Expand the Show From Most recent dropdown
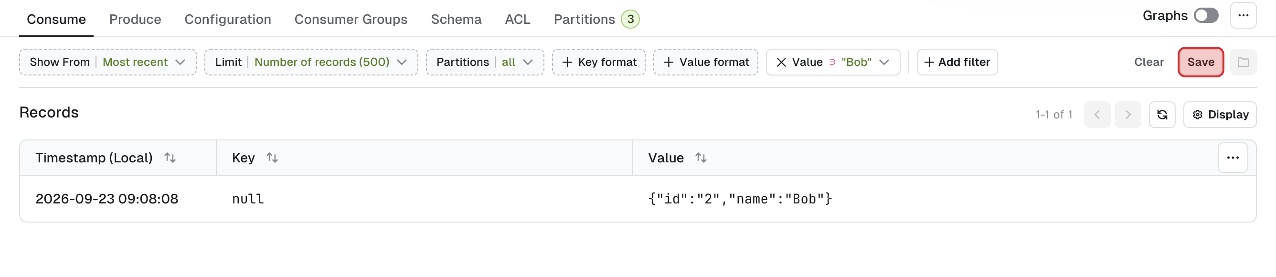The width and height of the screenshot is (1276, 277). 108,62
